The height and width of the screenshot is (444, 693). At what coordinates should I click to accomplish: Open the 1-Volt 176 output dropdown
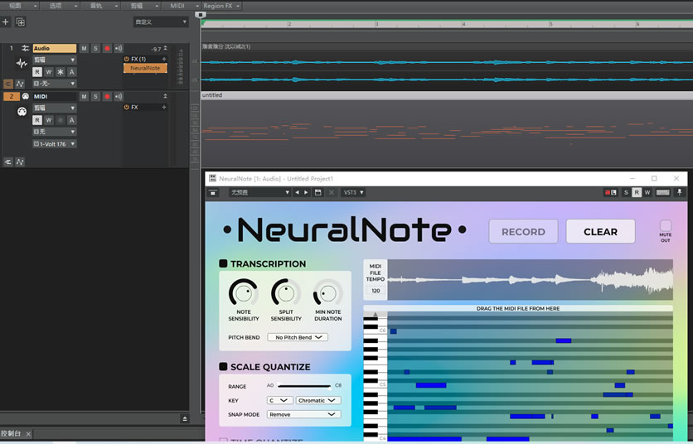(x=55, y=144)
